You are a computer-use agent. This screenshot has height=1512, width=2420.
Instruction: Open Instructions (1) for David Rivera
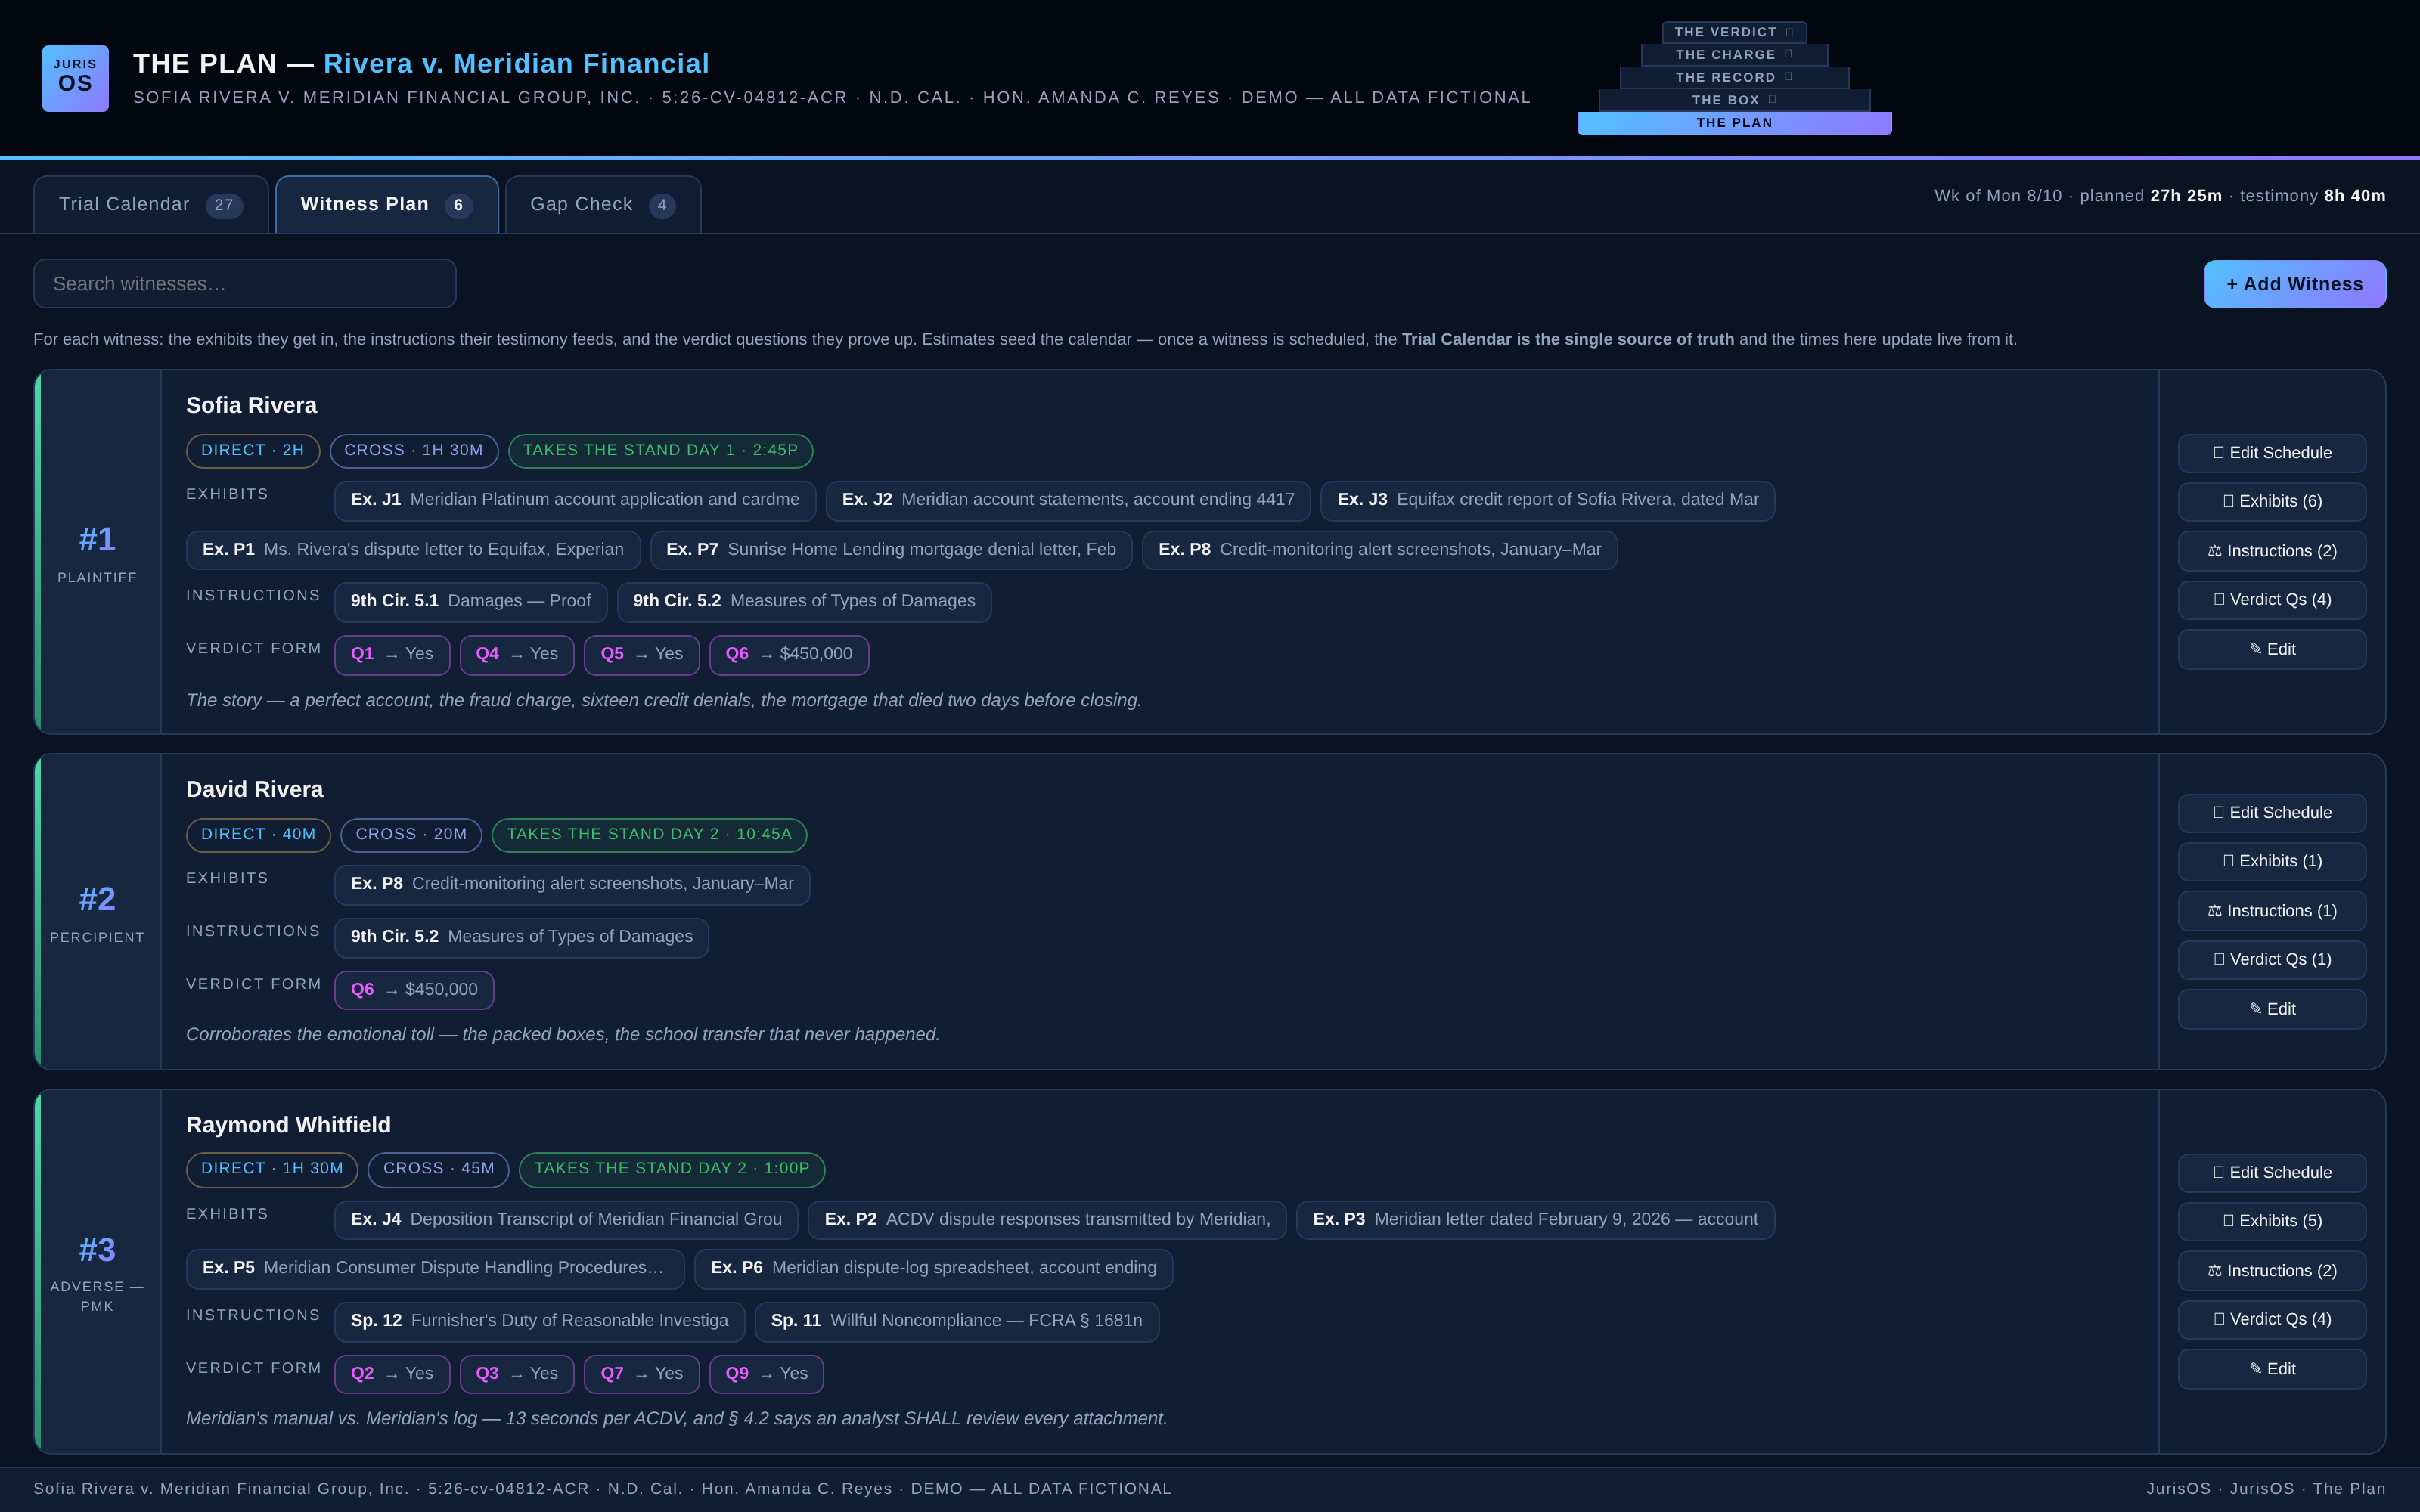click(2272, 911)
